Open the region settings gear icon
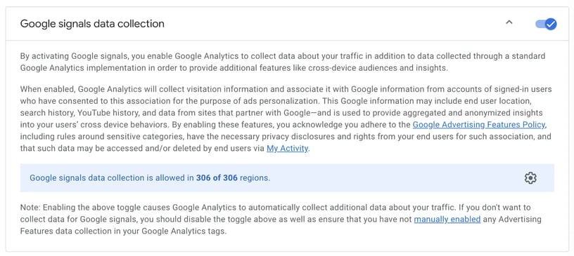This screenshot has height=256, width=574. pos(530,178)
